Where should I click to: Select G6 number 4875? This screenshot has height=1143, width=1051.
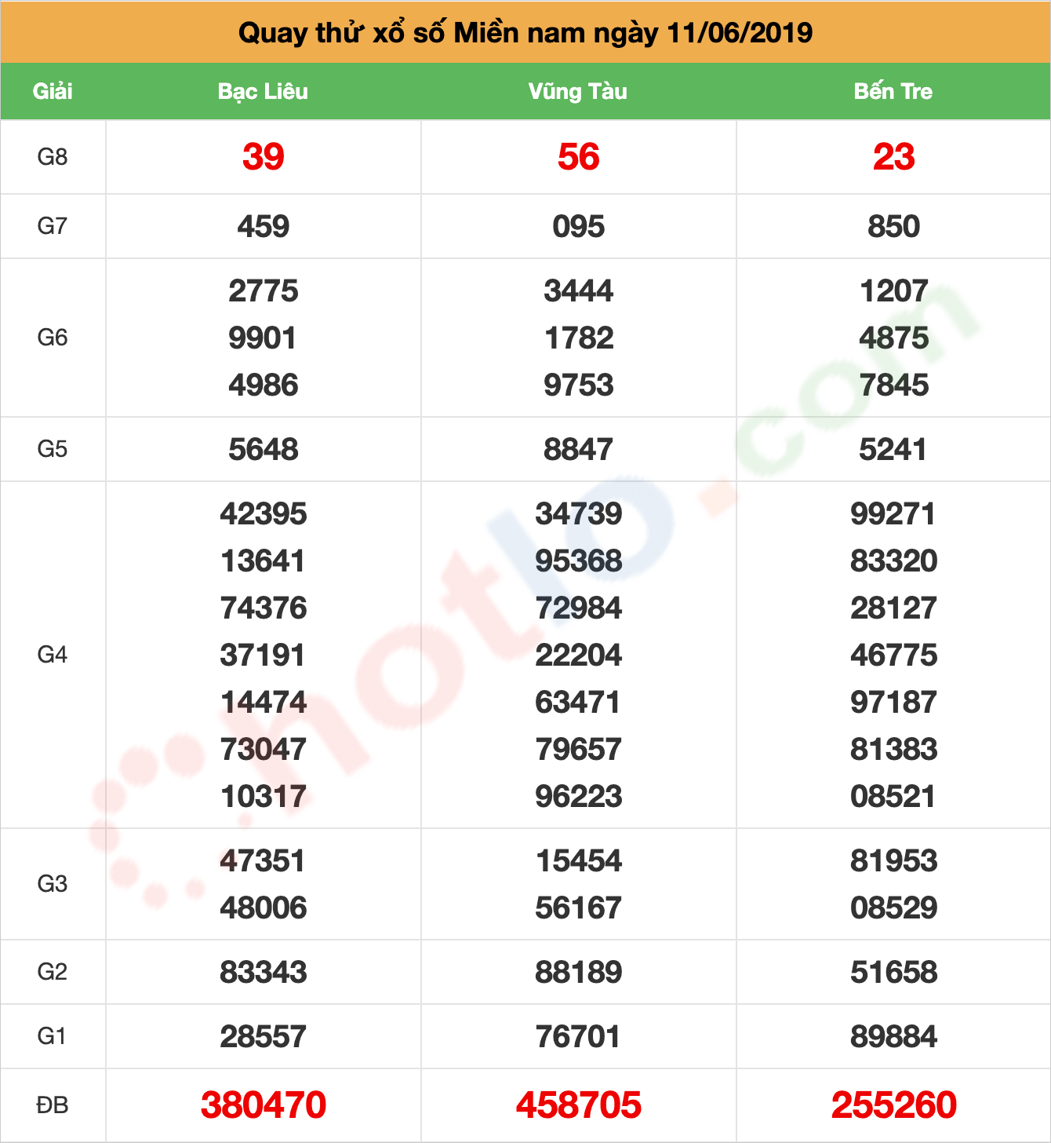pos(894,338)
